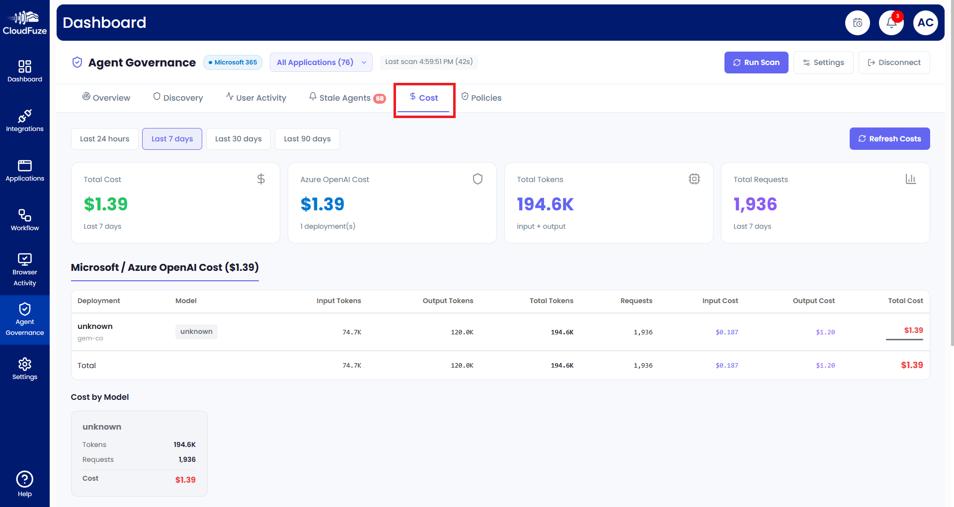Click the Run Scan button
This screenshot has height=507, width=954.
(x=756, y=63)
